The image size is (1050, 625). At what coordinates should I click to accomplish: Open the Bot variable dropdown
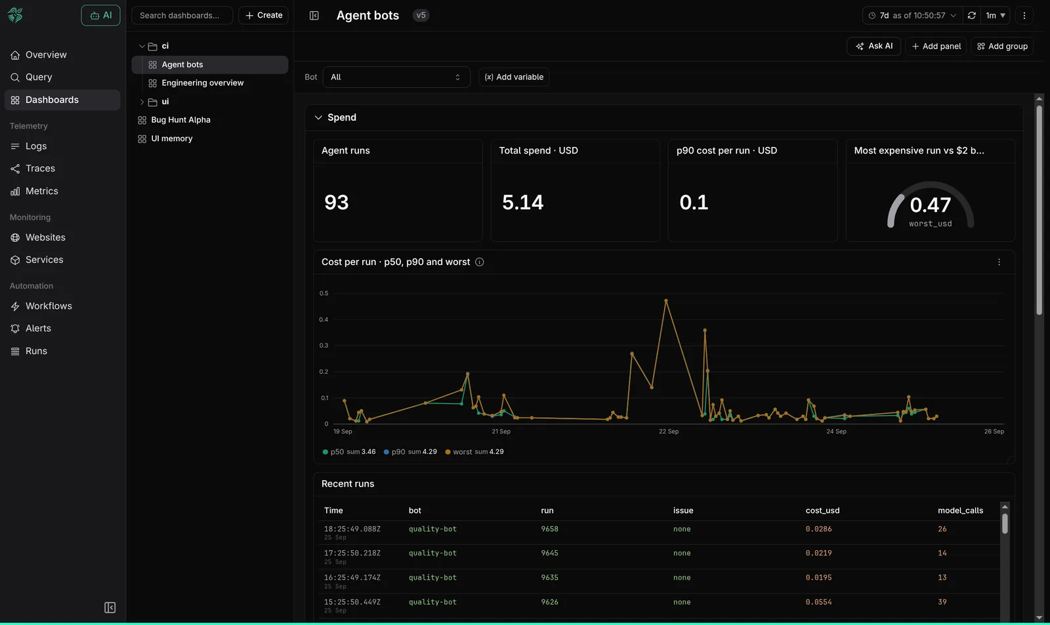click(x=396, y=77)
